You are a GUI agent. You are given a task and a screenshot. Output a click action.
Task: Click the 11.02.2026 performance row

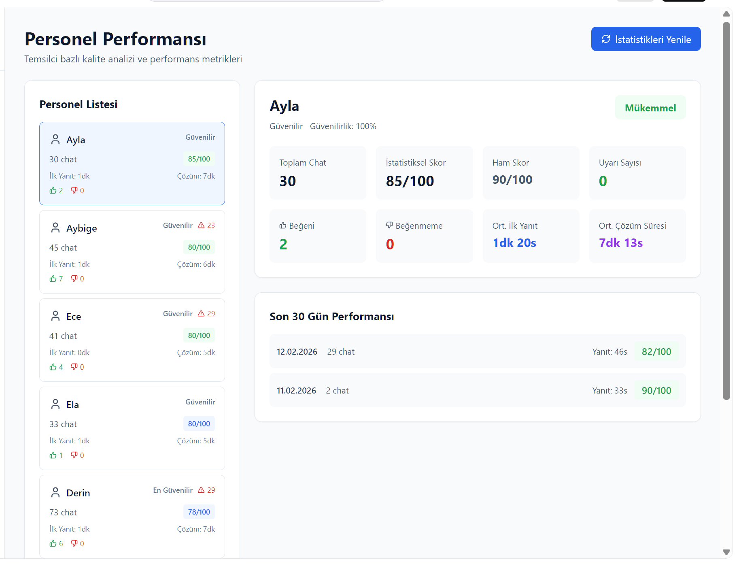(478, 390)
